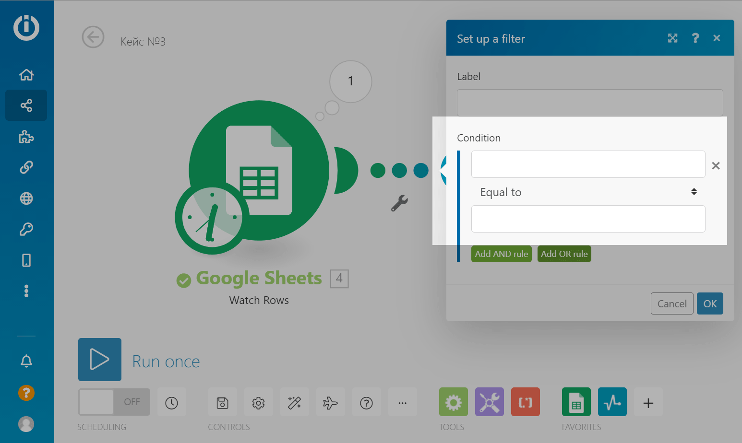
Task: Click the Watch Rows label
Action: tap(259, 300)
